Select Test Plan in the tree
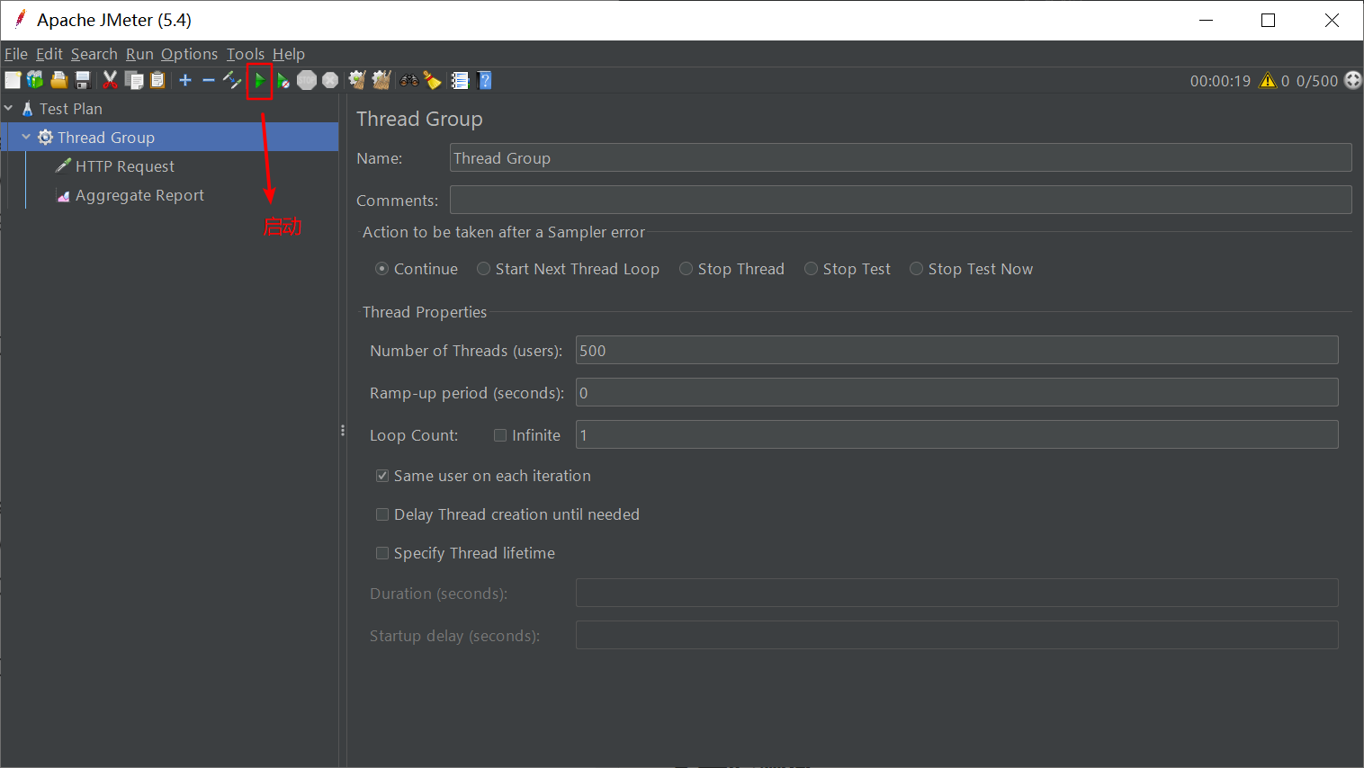 click(x=71, y=109)
